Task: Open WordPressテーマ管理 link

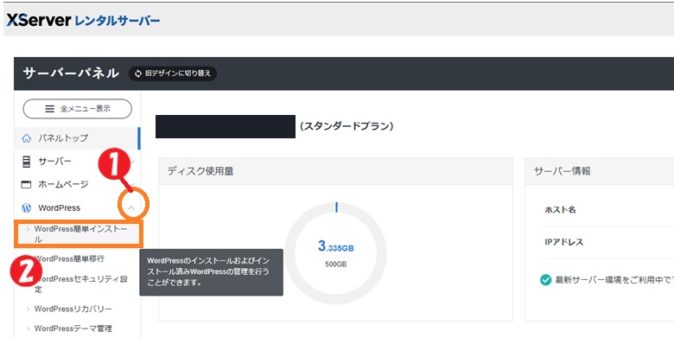Action: [x=73, y=328]
